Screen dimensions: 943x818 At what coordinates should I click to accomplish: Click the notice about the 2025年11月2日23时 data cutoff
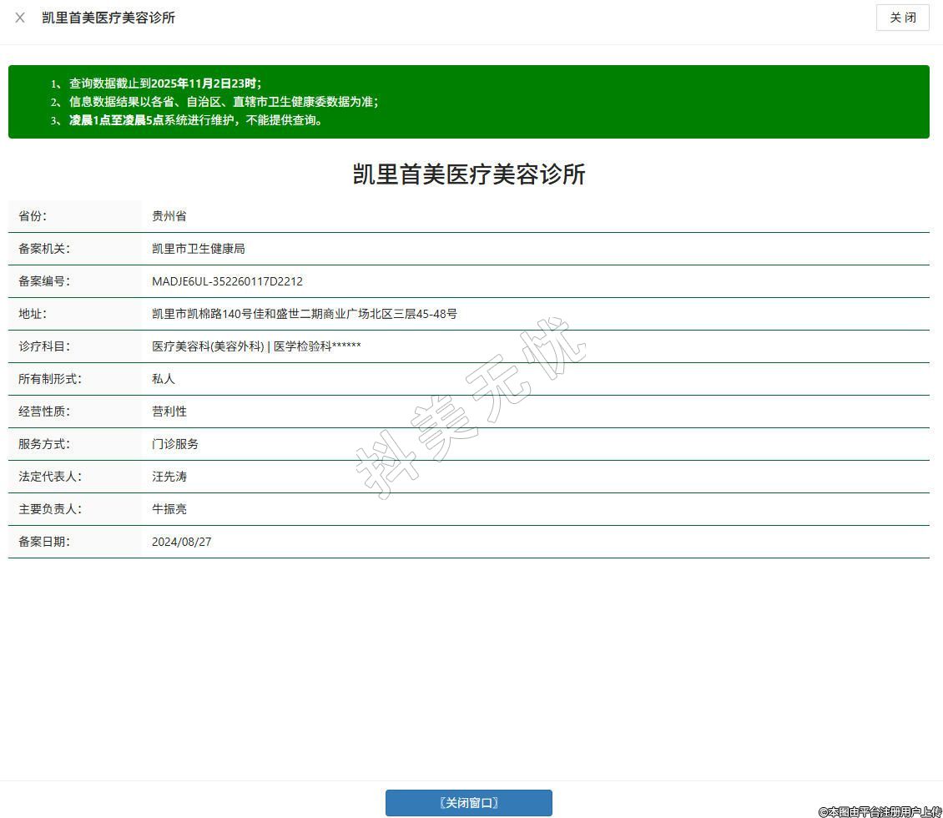click(x=164, y=83)
